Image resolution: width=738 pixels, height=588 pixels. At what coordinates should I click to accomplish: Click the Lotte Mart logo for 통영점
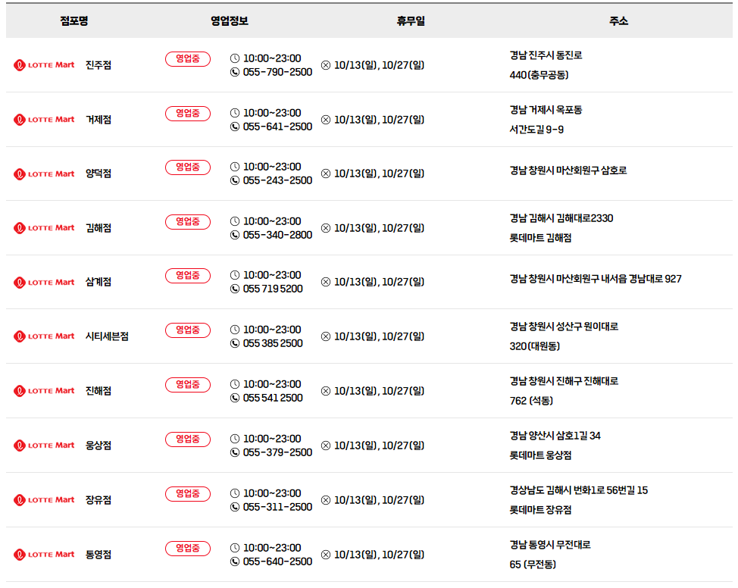(44, 555)
